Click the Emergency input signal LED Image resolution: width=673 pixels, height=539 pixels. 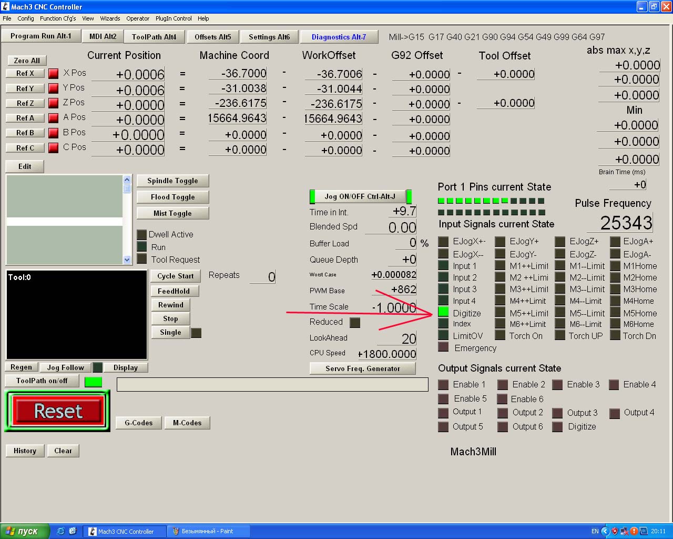click(443, 347)
